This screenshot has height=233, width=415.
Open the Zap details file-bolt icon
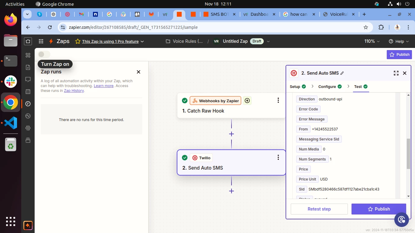coord(28,67)
